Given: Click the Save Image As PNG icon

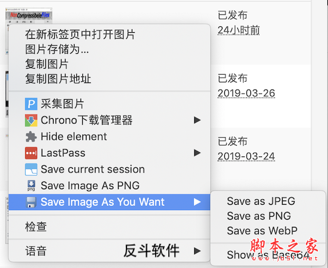Looking at the screenshot, I should pyautogui.click(x=31, y=186).
